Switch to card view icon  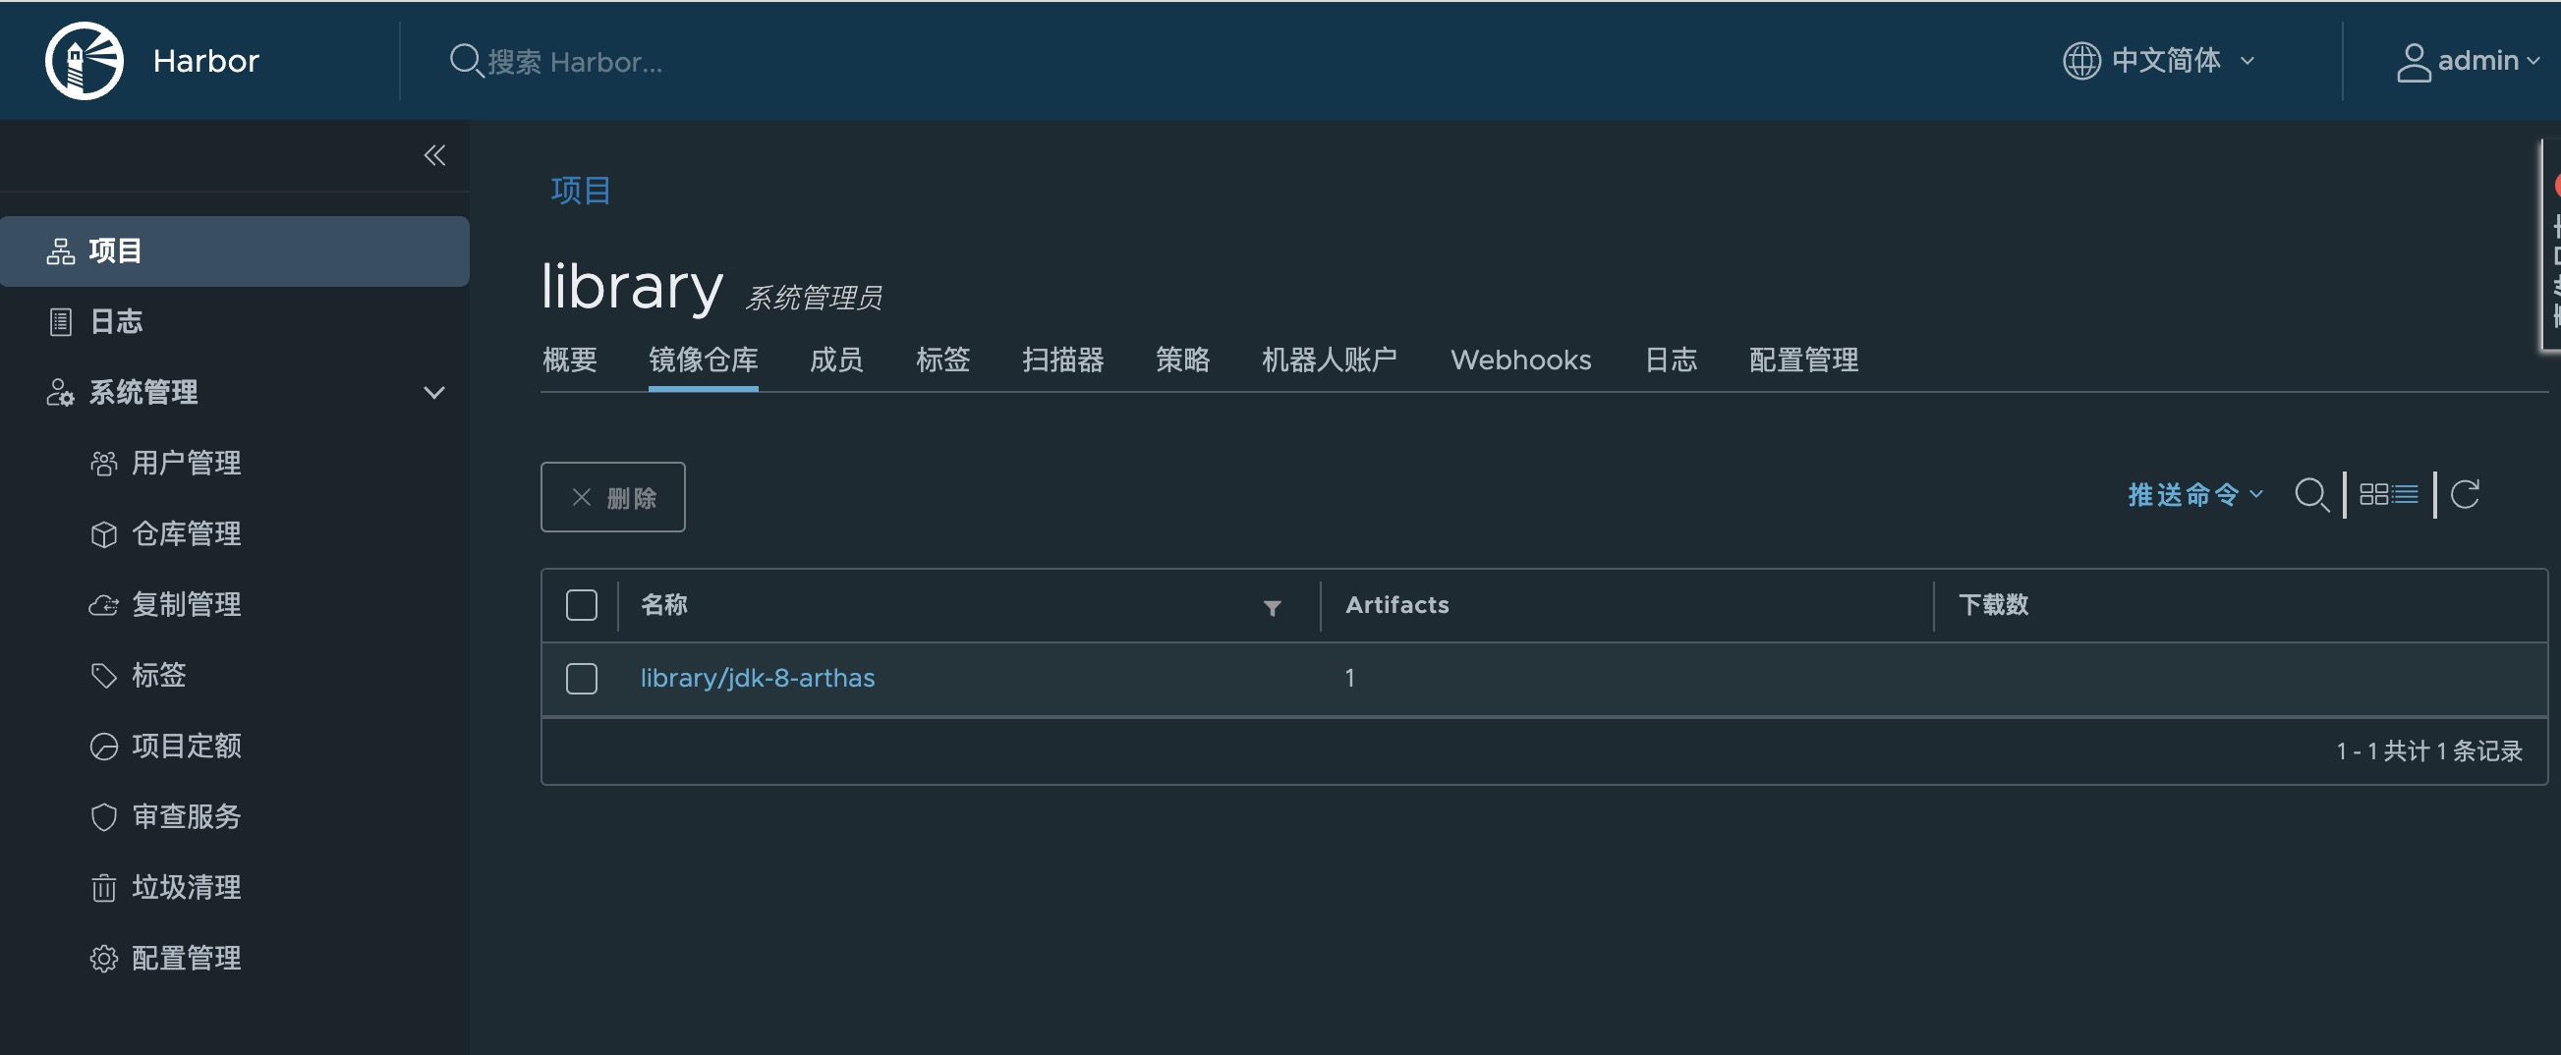[x=2373, y=494]
